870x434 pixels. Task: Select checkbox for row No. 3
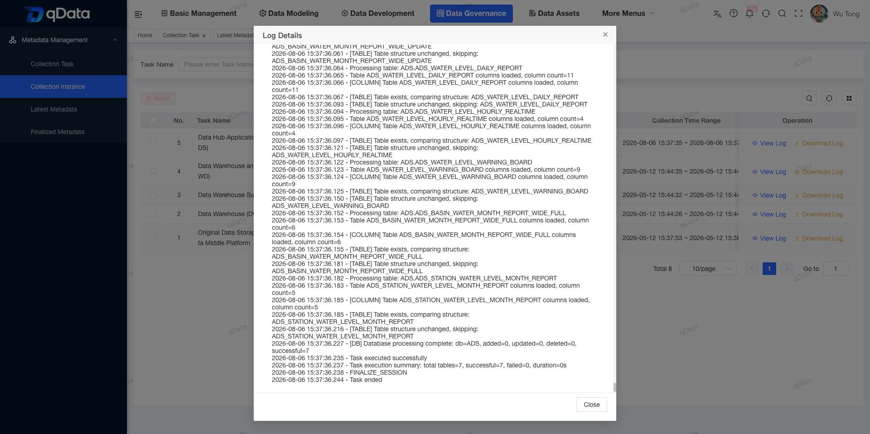153,195
